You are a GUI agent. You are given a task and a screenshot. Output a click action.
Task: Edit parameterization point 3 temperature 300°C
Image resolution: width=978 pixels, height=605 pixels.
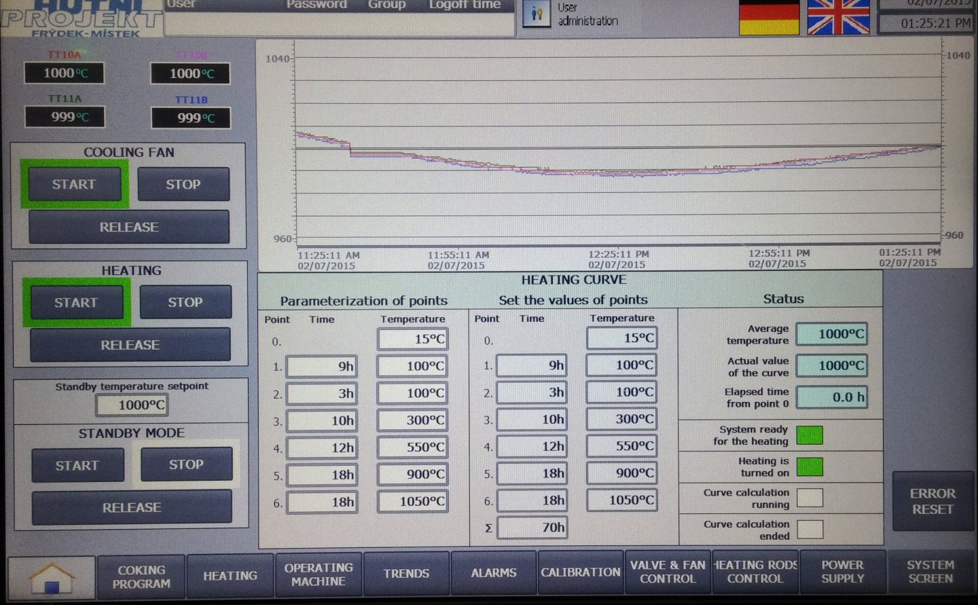(413, 420)
